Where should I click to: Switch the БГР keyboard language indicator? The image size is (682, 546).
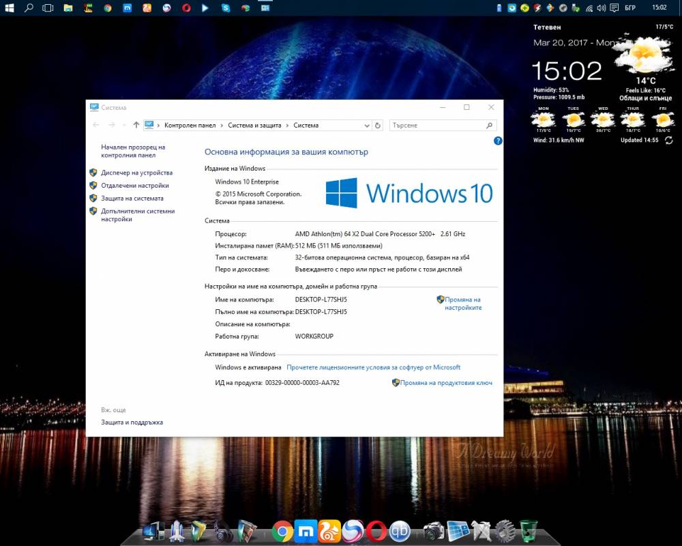(x=630, y=8)
